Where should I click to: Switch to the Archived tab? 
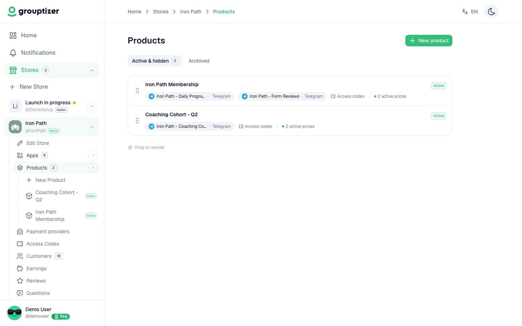point(199,61)
